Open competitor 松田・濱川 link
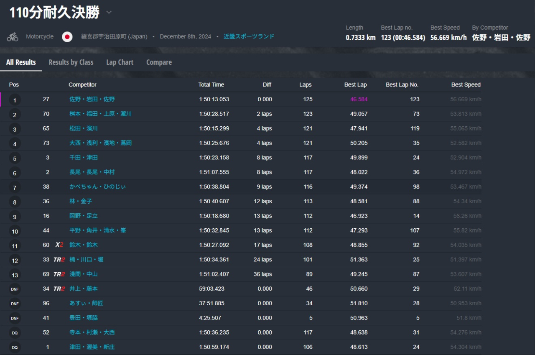 coord(84,128)
